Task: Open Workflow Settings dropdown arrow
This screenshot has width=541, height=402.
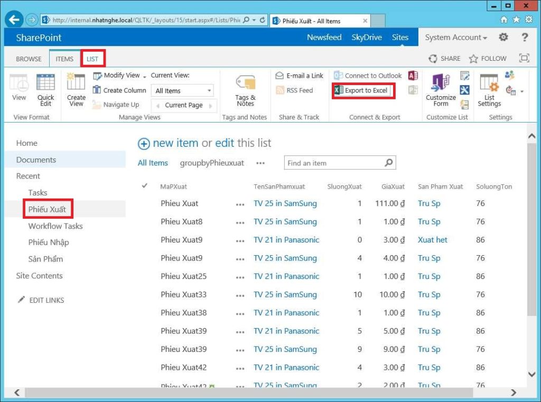Action: pos(522,91)
